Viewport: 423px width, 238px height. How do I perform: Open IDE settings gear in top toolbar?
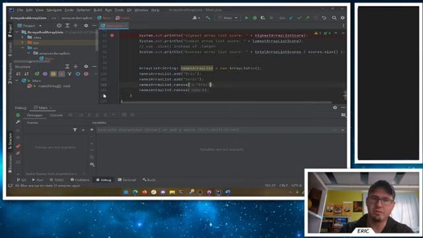click(342, 18)
